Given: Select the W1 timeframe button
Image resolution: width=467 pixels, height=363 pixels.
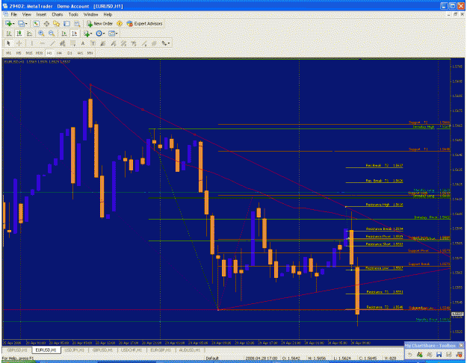Looking at the screenshot, I should 80,53.
